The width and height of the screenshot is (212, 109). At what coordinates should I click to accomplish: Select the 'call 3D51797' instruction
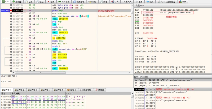click(60, 19)
